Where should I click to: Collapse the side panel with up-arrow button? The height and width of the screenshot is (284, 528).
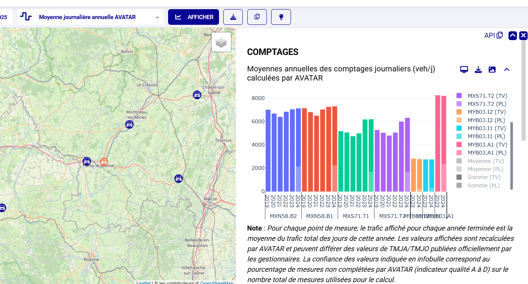click(x=513, y=35)
